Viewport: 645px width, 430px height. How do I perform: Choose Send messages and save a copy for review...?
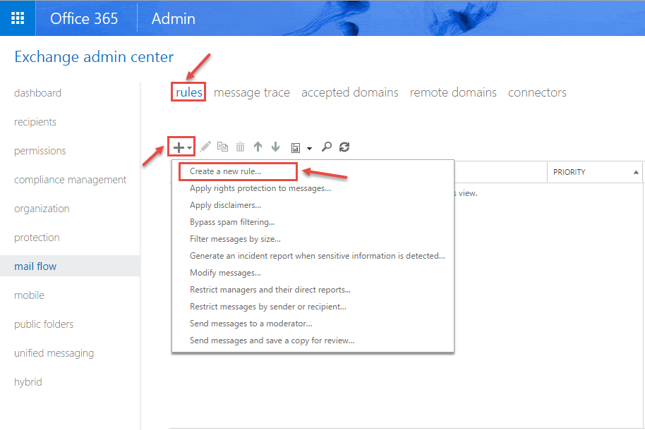272,340
